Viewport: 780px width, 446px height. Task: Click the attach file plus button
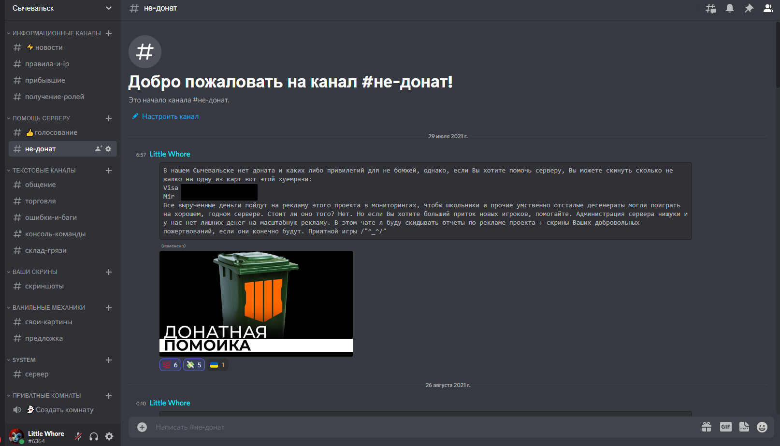(x=142, y=427)
